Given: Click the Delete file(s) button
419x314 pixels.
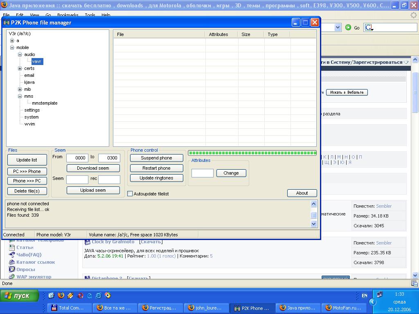Looking at the screenshot, I should [27, 191].
